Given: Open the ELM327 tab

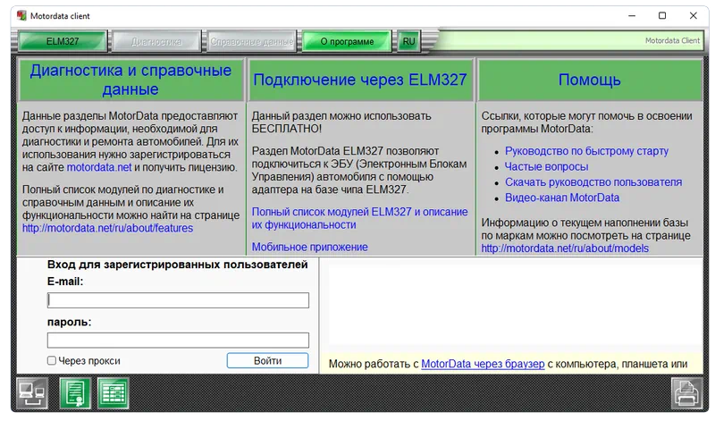Looking at the screenshot, I should click(x=63, y=41).
